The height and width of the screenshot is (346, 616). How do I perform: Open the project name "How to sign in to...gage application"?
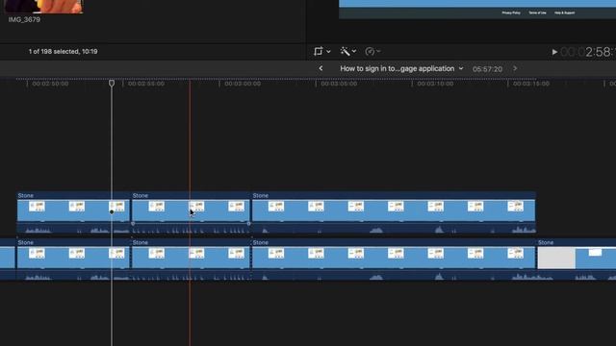tap(398, 68)
